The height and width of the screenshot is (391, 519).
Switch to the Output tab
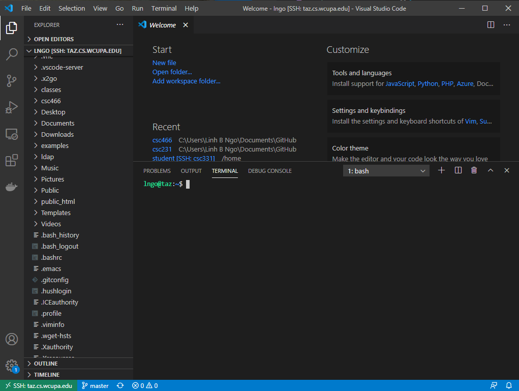point(191,171)
